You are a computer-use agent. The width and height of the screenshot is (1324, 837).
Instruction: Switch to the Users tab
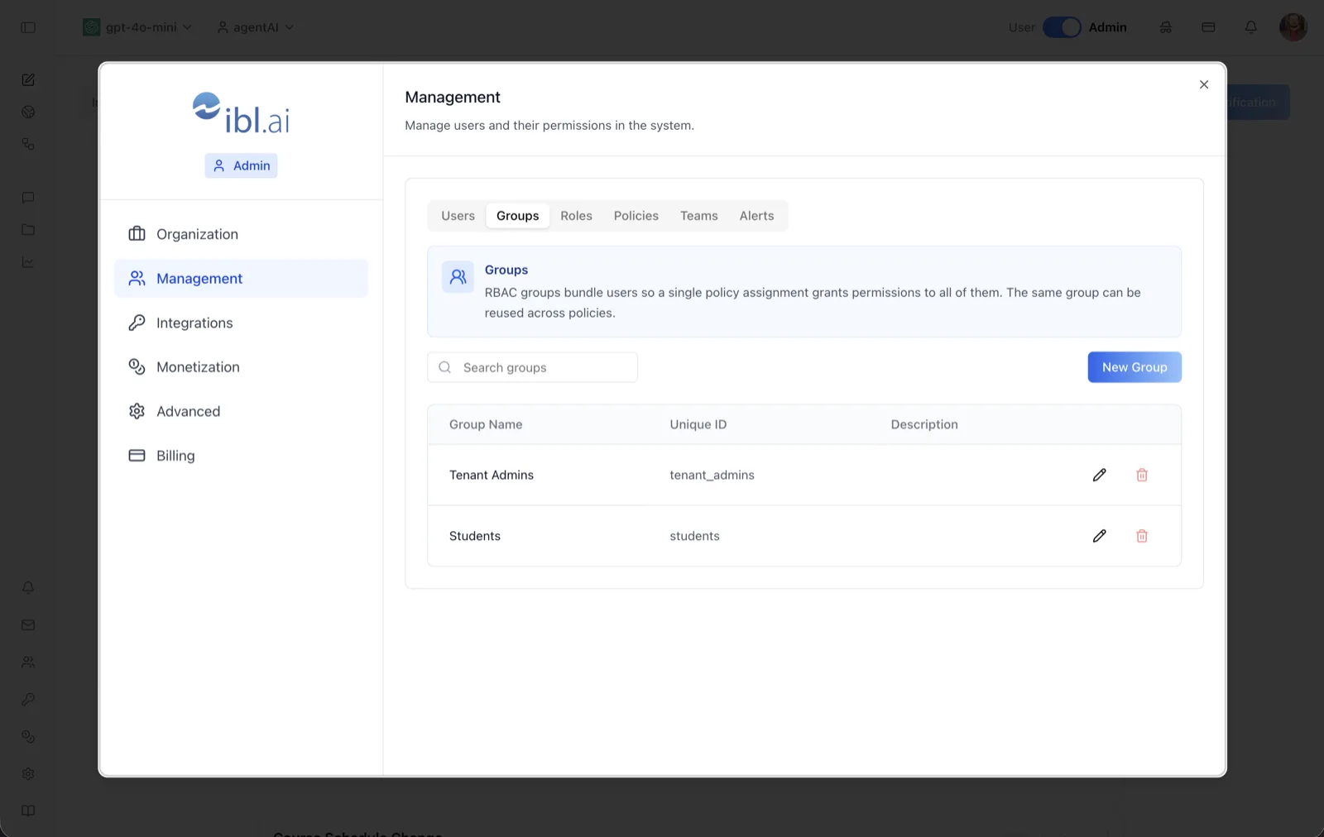coord(458,216)
